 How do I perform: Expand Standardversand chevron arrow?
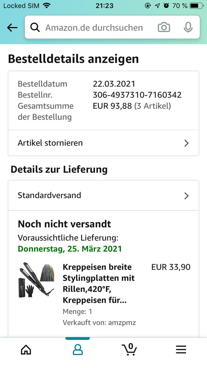(x=187, y=196)
